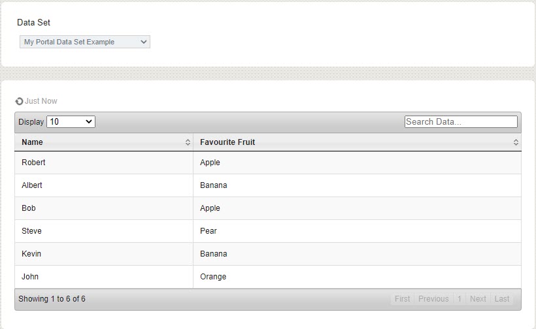Select the Bob name cell
536x329 pixels.
pyautogui.click(x=104, y=208)
